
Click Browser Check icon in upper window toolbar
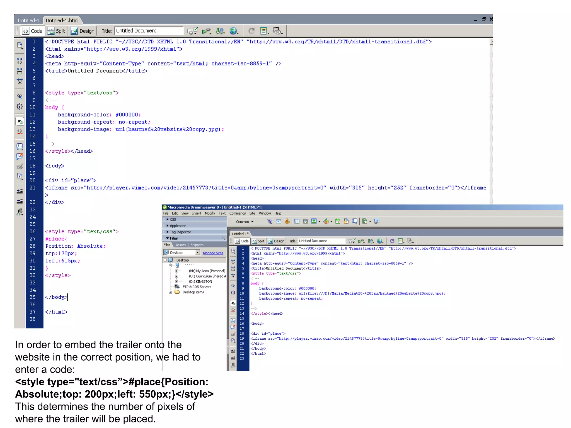[192, 31]
